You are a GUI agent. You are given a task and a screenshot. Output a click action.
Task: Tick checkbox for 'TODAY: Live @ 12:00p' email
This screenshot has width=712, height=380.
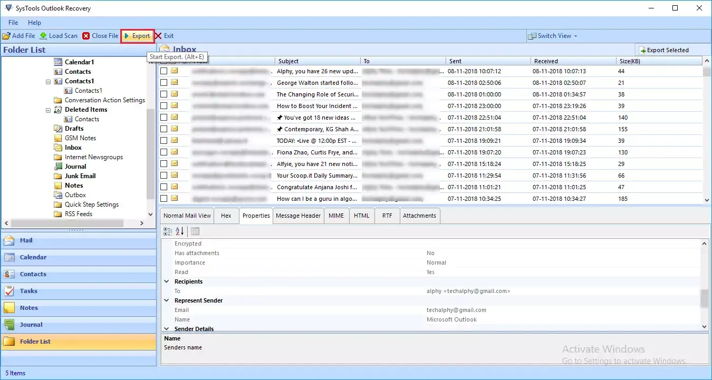(x=164, y=141)
